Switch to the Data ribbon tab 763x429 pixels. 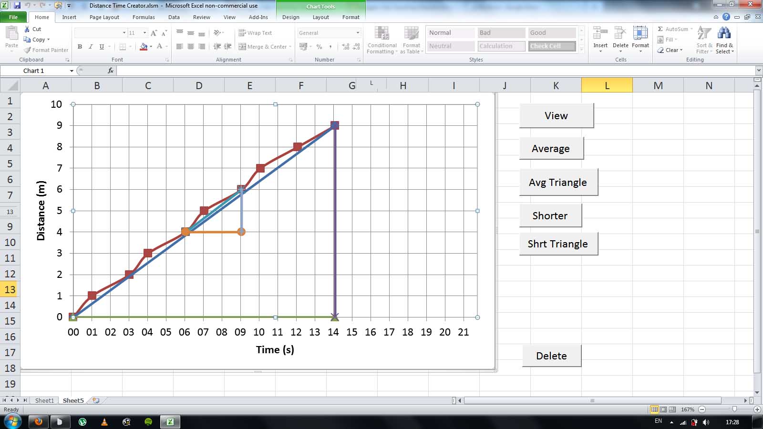[174, 17]
